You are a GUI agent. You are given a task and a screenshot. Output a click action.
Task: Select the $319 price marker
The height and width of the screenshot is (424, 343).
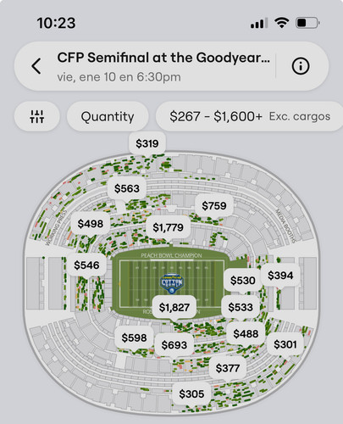[x=147, y=143]
